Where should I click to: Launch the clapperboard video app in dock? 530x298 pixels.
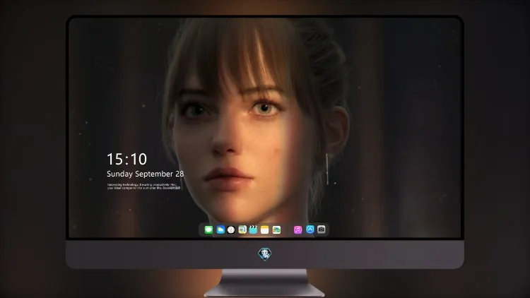click(x=253, y=230)
